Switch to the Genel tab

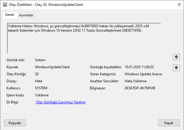(9, 15)
